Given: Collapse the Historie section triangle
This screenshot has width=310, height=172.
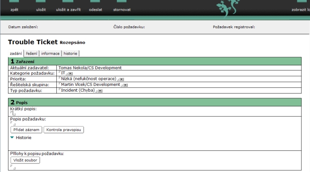Looking at the screenshot, I should (12, 137).
